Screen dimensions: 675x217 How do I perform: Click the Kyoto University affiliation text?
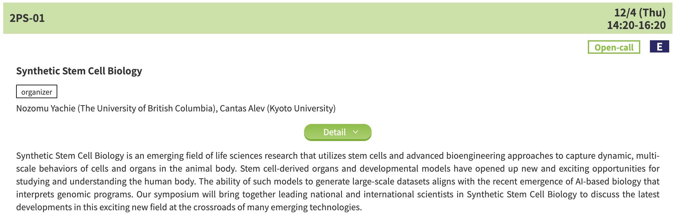[x=302, y=108]
